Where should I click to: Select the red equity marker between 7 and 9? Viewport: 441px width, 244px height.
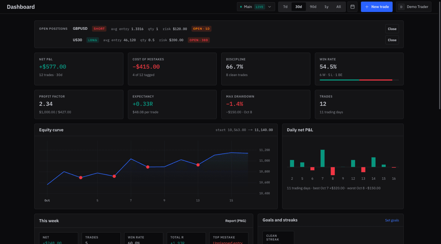(x=148, y=167)
